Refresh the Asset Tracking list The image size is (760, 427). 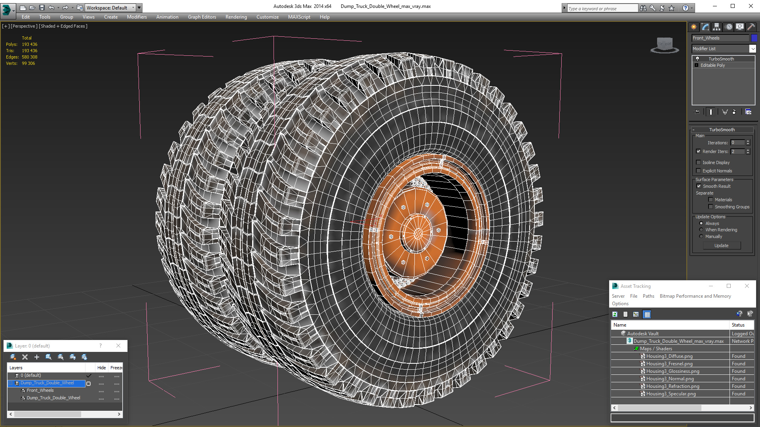(x=615, y=314)
